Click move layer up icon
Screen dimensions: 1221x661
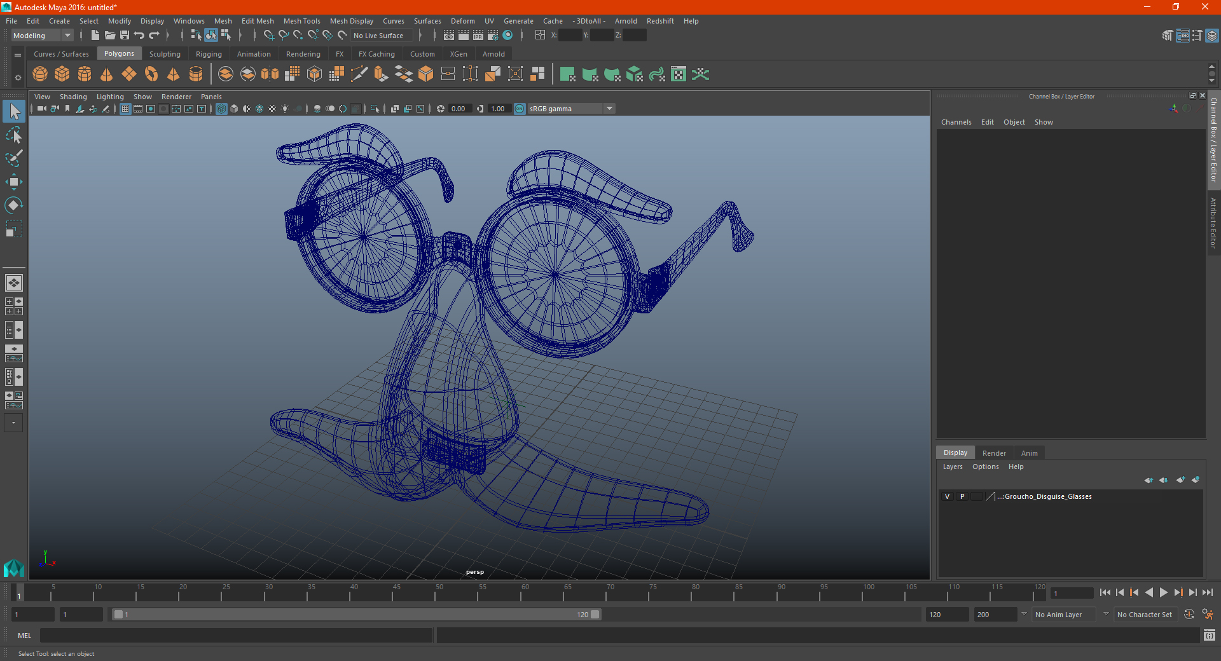(1149, 480)
